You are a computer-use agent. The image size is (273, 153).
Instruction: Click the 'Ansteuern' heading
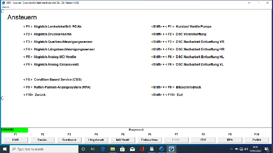click(x=22, y=17)
